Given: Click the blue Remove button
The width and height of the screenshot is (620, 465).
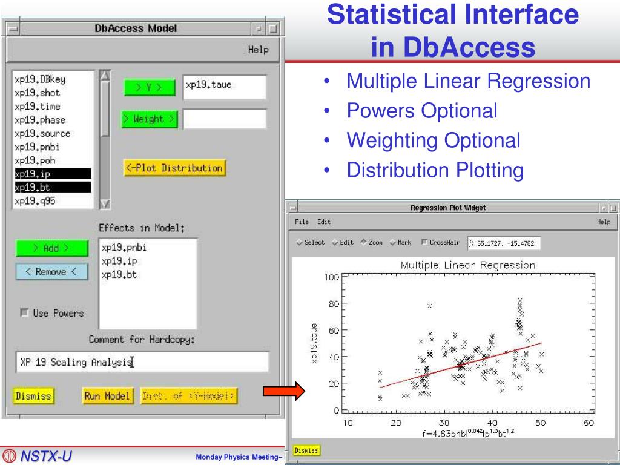Looking at the screenshot, I should coord(52,272).
